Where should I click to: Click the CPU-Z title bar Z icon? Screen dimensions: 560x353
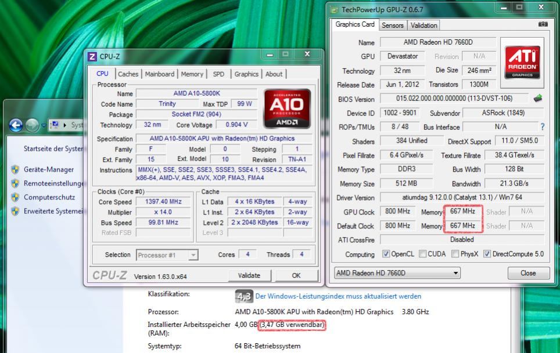(x=92, y=57)
